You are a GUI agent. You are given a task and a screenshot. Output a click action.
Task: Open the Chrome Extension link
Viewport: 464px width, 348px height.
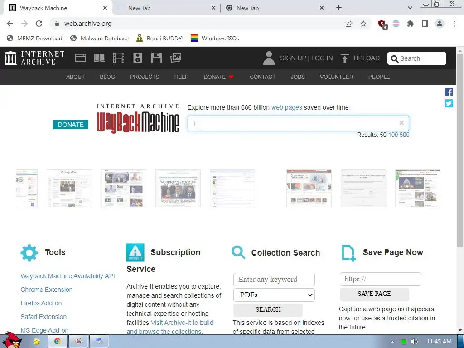tap(47, 290)
